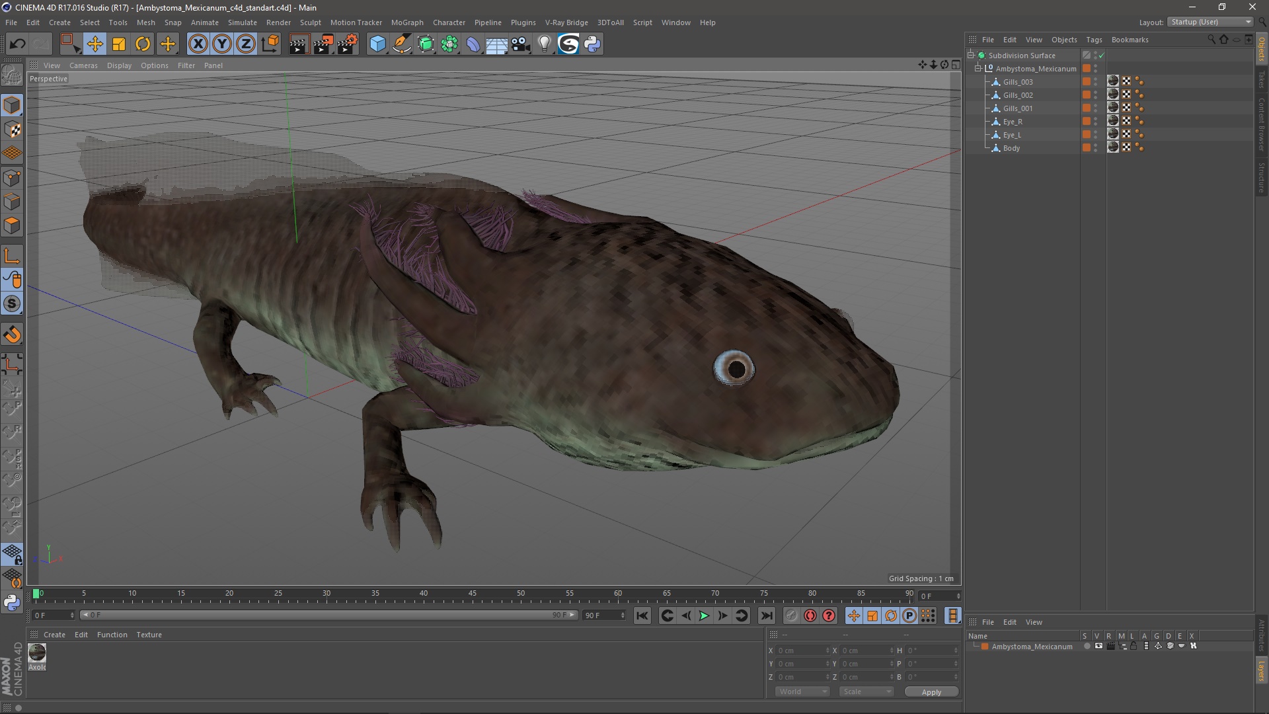Toggle visibility dots for Gills_002
The width and height of the screenshot is (1269, 714).
pos(1095,95)
